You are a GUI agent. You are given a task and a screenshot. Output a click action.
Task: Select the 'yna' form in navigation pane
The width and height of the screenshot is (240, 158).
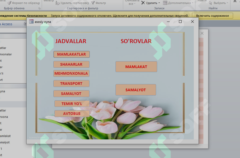pos(2,92)
